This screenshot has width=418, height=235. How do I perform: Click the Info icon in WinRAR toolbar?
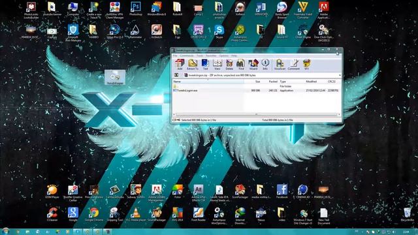pyautogui.click(x=265, y=65)
